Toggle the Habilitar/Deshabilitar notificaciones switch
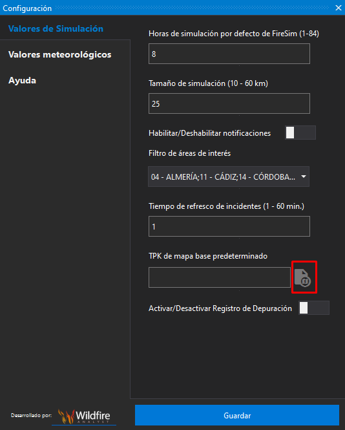This screenshot has height=430, width=345. point(300,133)
